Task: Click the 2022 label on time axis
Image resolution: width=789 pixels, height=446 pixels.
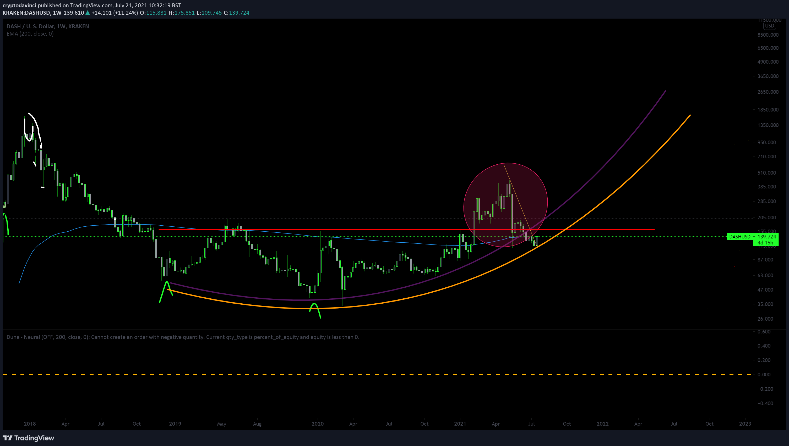Action: point(603,424)
